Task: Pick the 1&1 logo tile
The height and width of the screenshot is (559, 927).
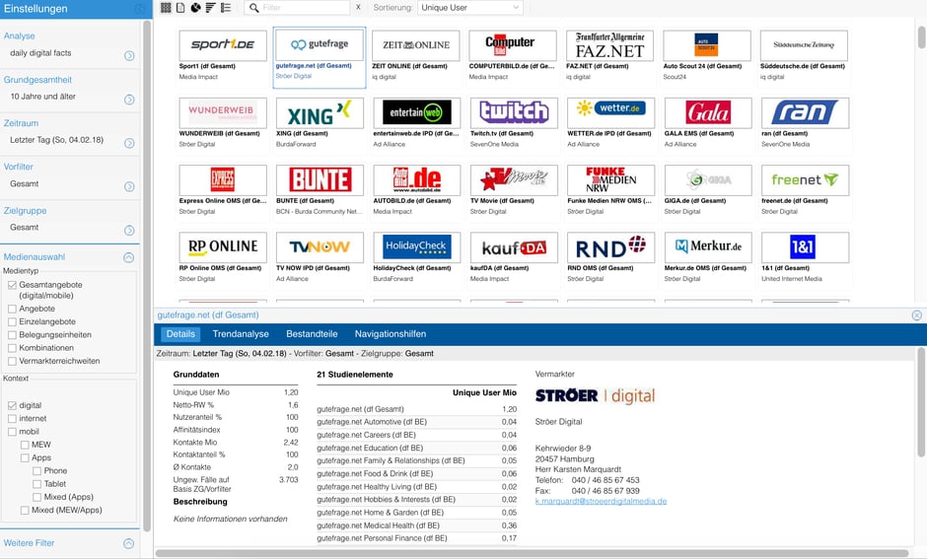Action: point(805,247)
